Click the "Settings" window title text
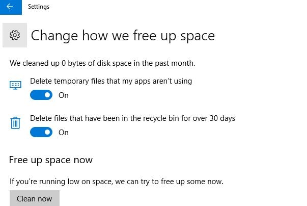 point(39,7)
